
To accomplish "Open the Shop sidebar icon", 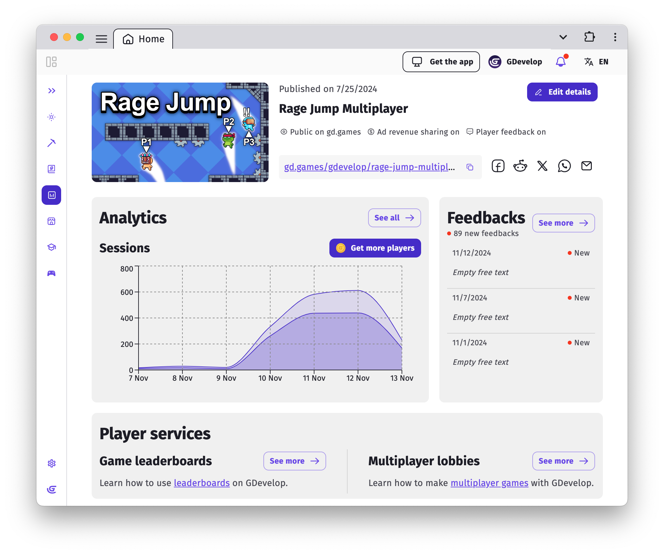I will click(x=51, y=221).
